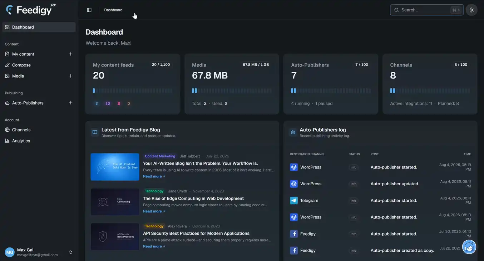Click the Info badge in the Jul 30 Feedigy row
The width and height of the screenshot is (484, 261).
pos(354,234)
